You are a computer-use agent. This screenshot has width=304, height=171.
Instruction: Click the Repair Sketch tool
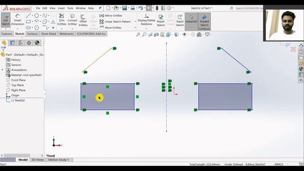coord(161,20)
